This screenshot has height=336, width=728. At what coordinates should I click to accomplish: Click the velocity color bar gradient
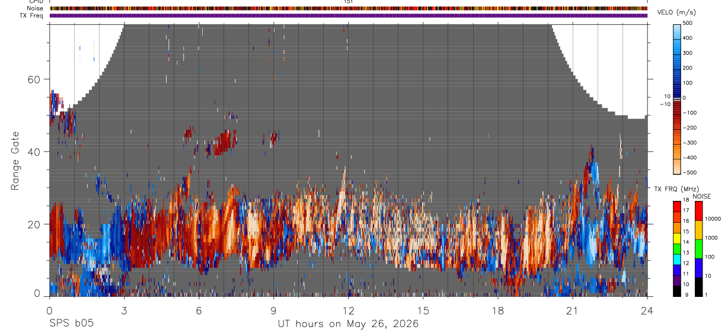point(678,98)
